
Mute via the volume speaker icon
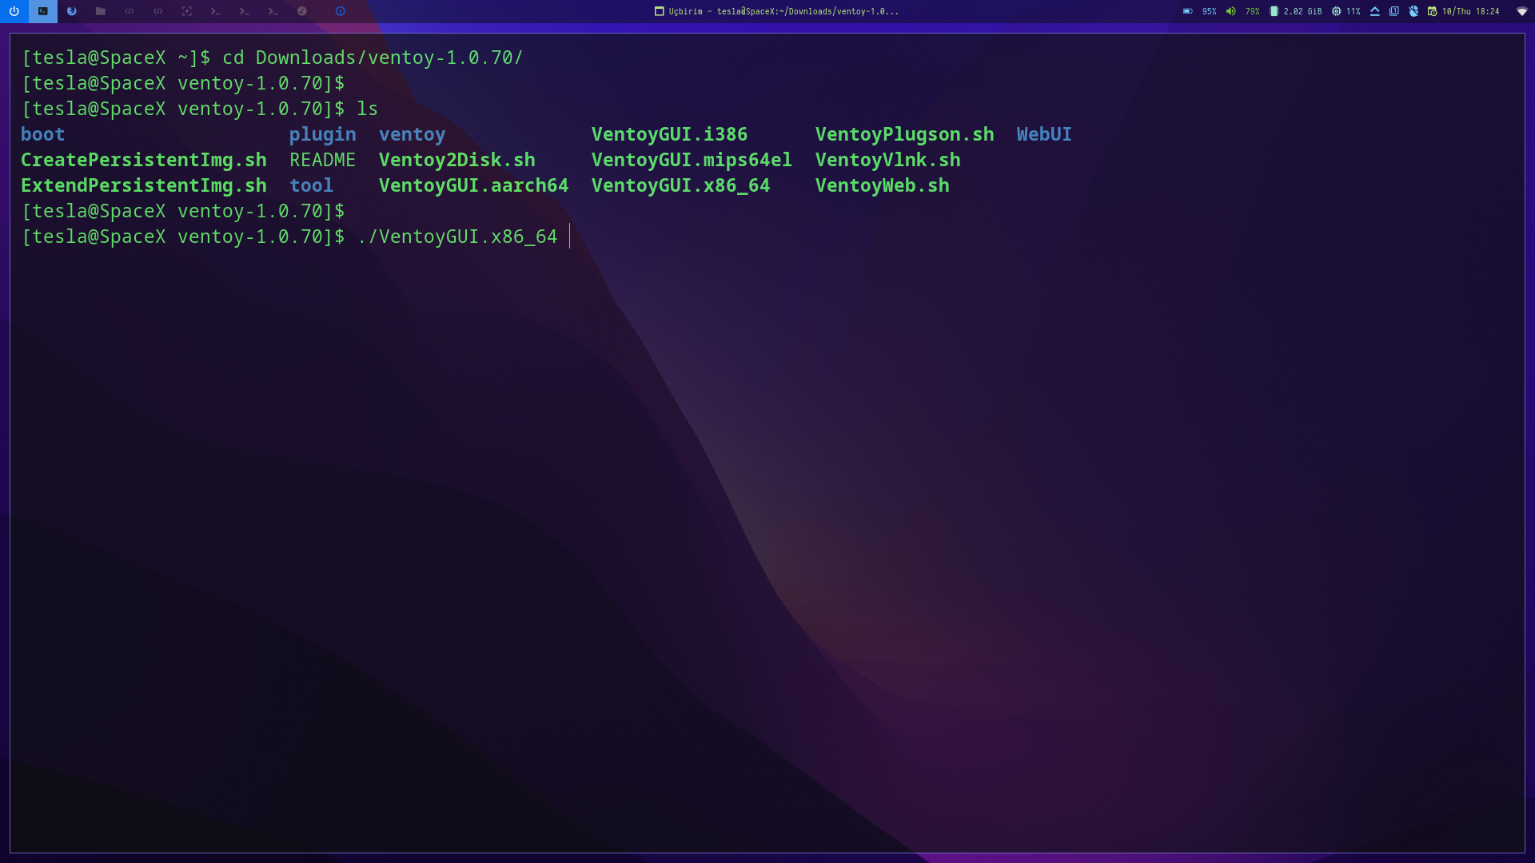click(1231, 11)
